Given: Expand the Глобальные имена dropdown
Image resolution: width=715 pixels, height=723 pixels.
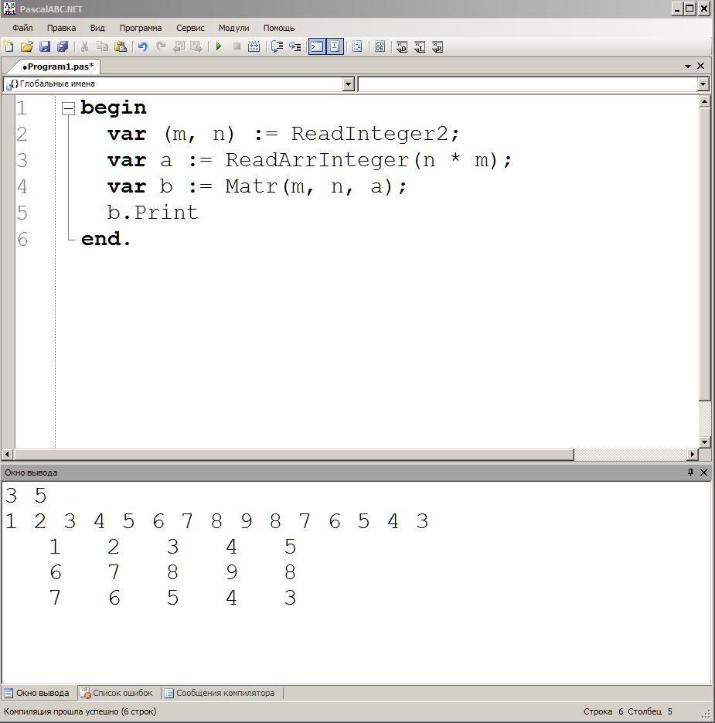Looking at the screenshot, I should pos(349,84).
